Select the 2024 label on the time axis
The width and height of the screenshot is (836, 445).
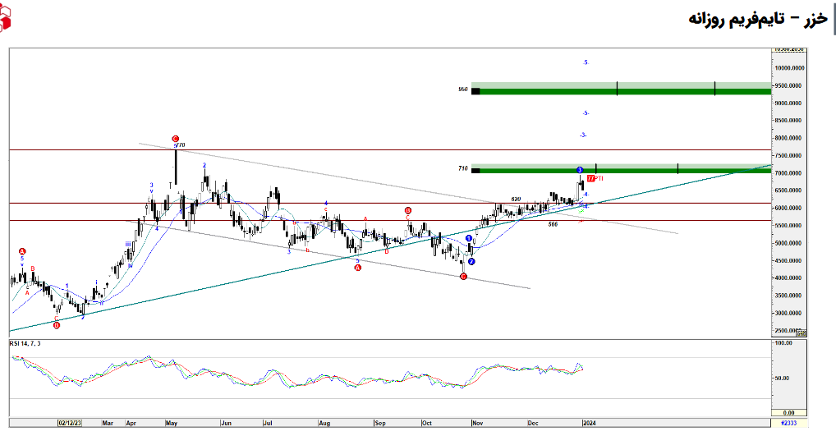pyautogui.click(x=588, y=423)
